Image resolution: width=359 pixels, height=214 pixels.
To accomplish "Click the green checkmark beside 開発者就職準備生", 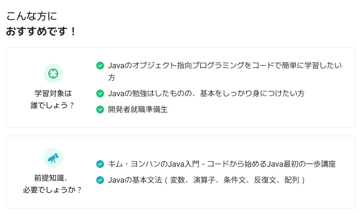I will point(100,109).
